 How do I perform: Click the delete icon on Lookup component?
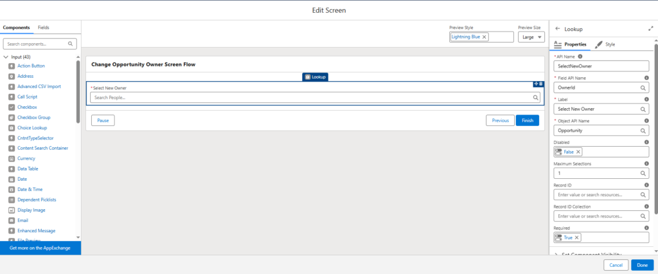click(x=541, y=84)
